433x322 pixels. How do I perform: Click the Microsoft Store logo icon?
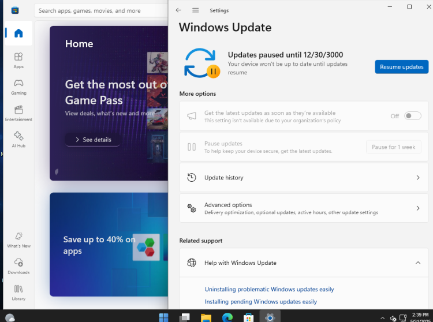15,10
